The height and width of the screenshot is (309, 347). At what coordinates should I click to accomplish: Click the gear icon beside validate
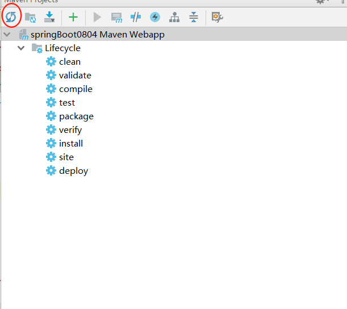(51, 75)
